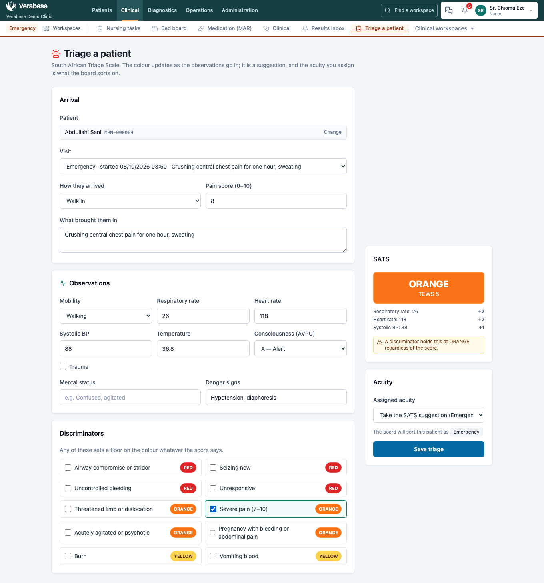This screenshot has height=583, width=544.
Task: Open the chat messages icon
Action: [x=449, y=10]
